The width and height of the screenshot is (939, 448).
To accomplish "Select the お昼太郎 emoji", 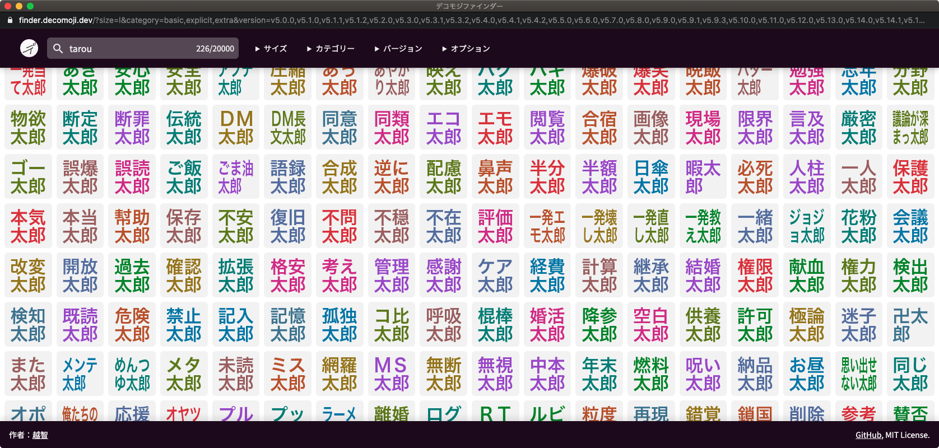I will pyautogui.click(x=807, y=374).
